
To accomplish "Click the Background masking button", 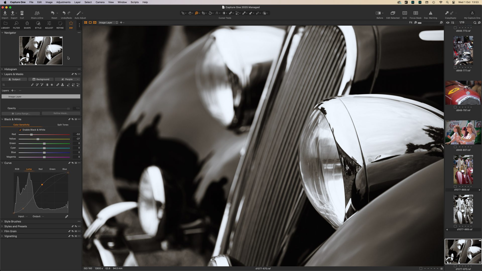I will [41, 79].
